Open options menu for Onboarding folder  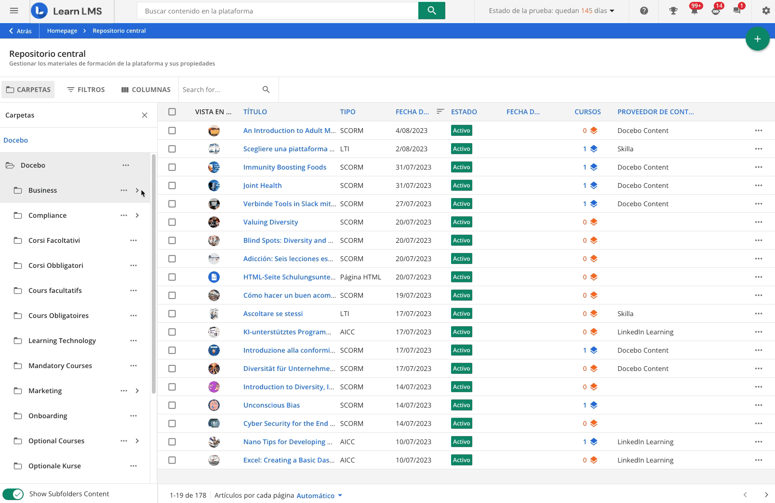click(x=134, y=416)
